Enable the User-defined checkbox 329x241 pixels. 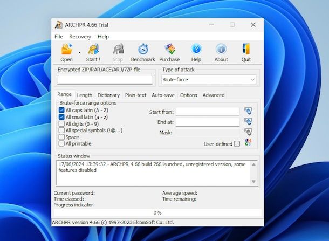tap(237, 144)
